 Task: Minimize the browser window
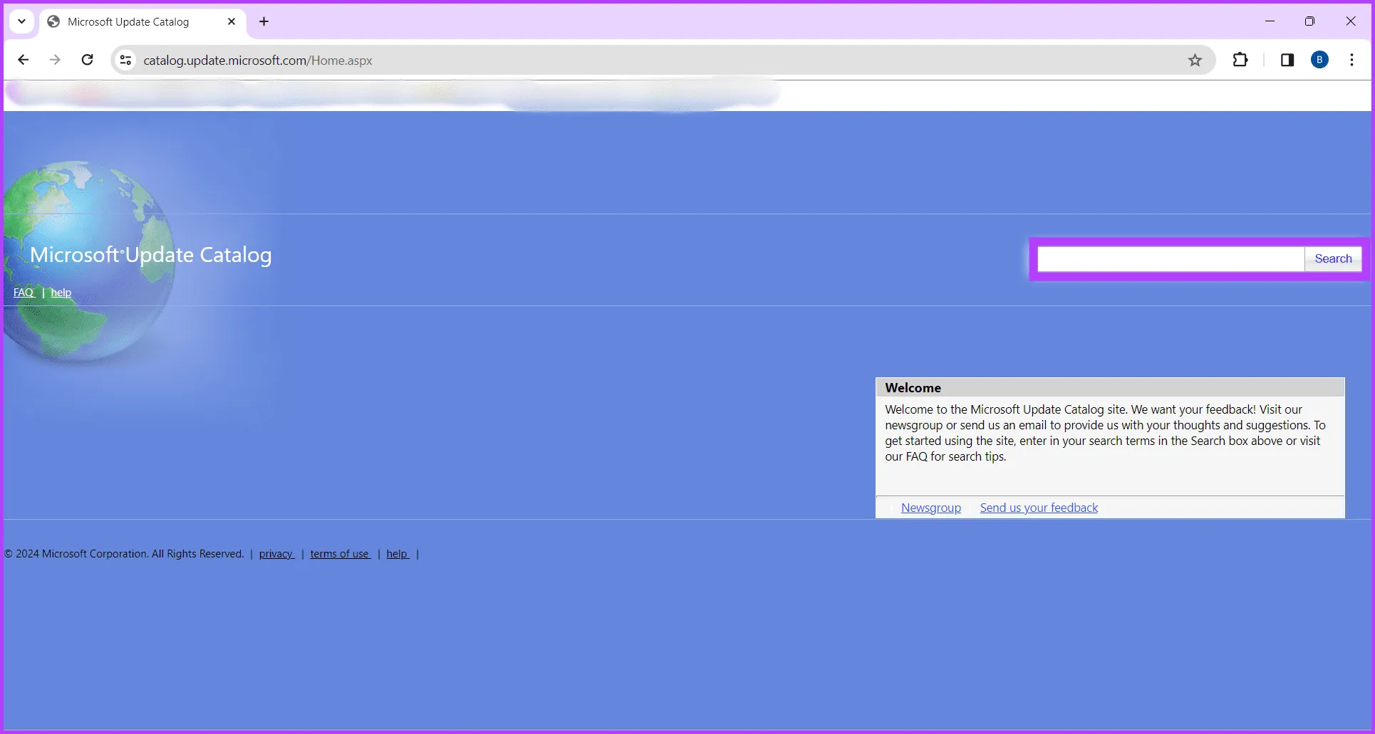pos(1270,21)
